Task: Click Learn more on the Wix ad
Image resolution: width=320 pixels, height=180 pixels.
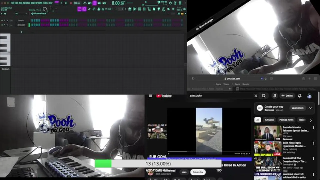Action: (x=297, y=108)
